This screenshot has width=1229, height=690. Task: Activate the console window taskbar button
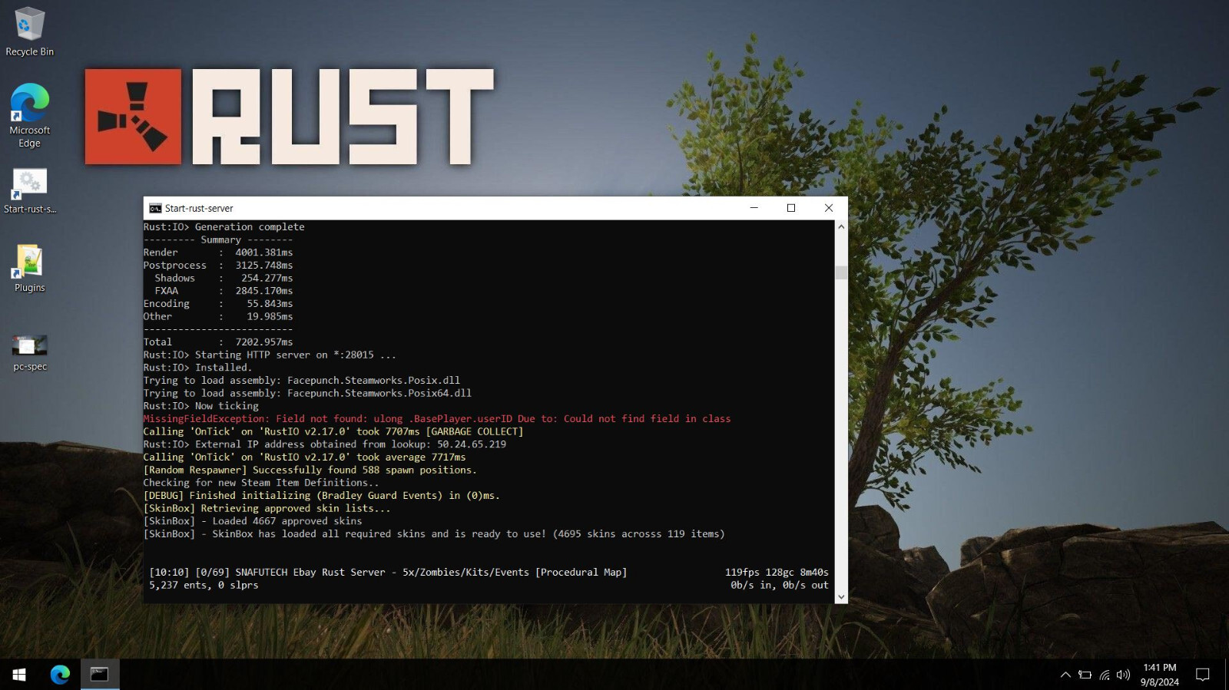tap(100, 674)
